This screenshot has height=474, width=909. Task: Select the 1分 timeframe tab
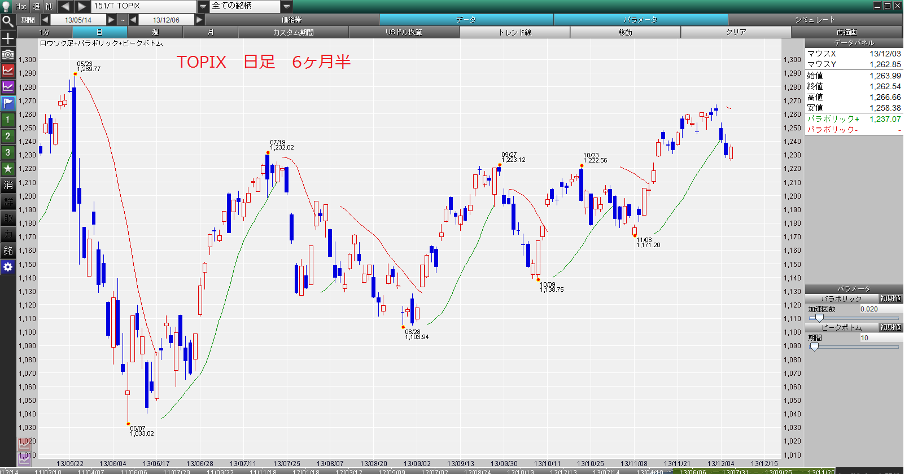click(x=45, y=32)
